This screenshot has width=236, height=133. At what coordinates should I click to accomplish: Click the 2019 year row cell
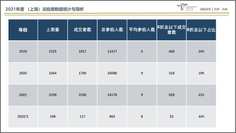tap(23, 52)
